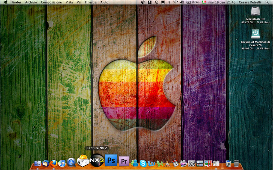
Task: Open Capture NX 2 in the Dock
Action: (x=96, y=161)
